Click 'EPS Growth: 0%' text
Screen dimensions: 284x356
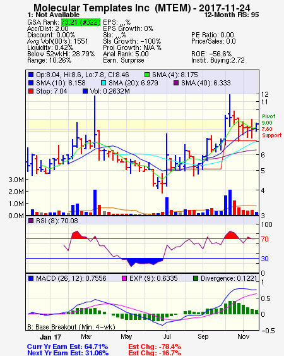(x=128, y=28)
